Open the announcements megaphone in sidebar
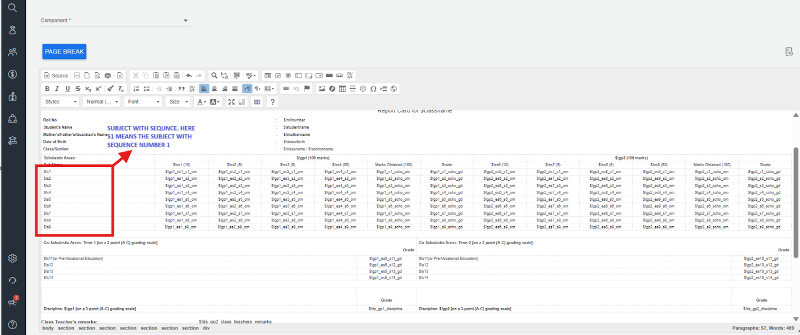This screenshot has width=800, height=335. point(12,302)
